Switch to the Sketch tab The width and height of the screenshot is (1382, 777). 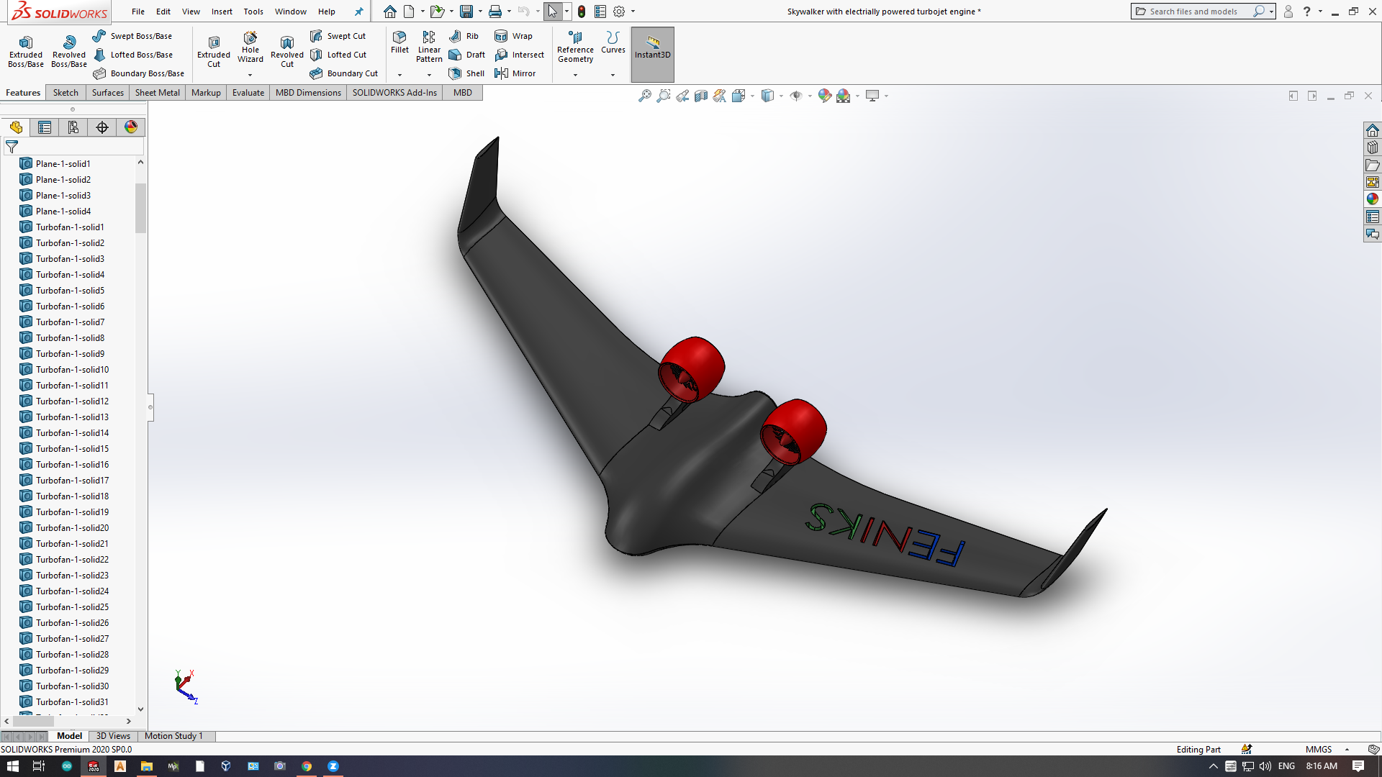pos(66,93)
